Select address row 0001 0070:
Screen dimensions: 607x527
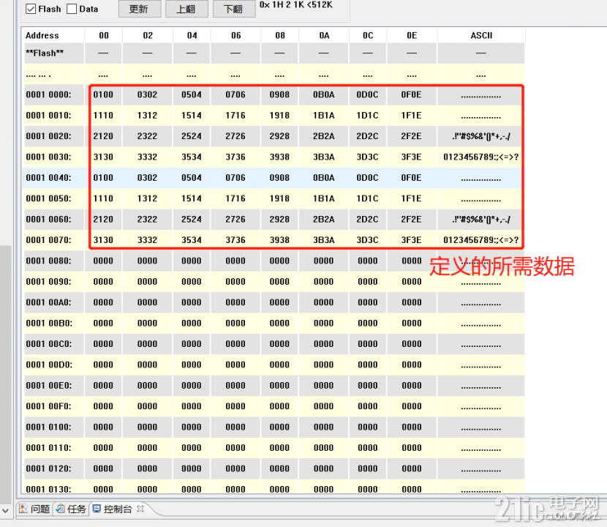(48, 240)
